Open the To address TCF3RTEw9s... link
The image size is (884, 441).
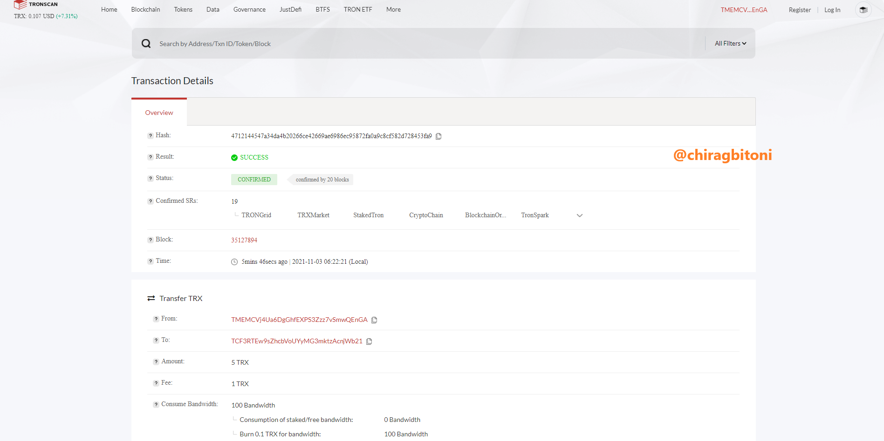pos(297,341)
